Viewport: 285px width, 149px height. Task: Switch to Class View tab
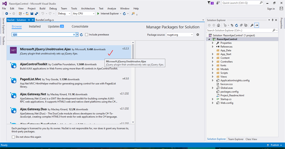click(x=251, y=139)
